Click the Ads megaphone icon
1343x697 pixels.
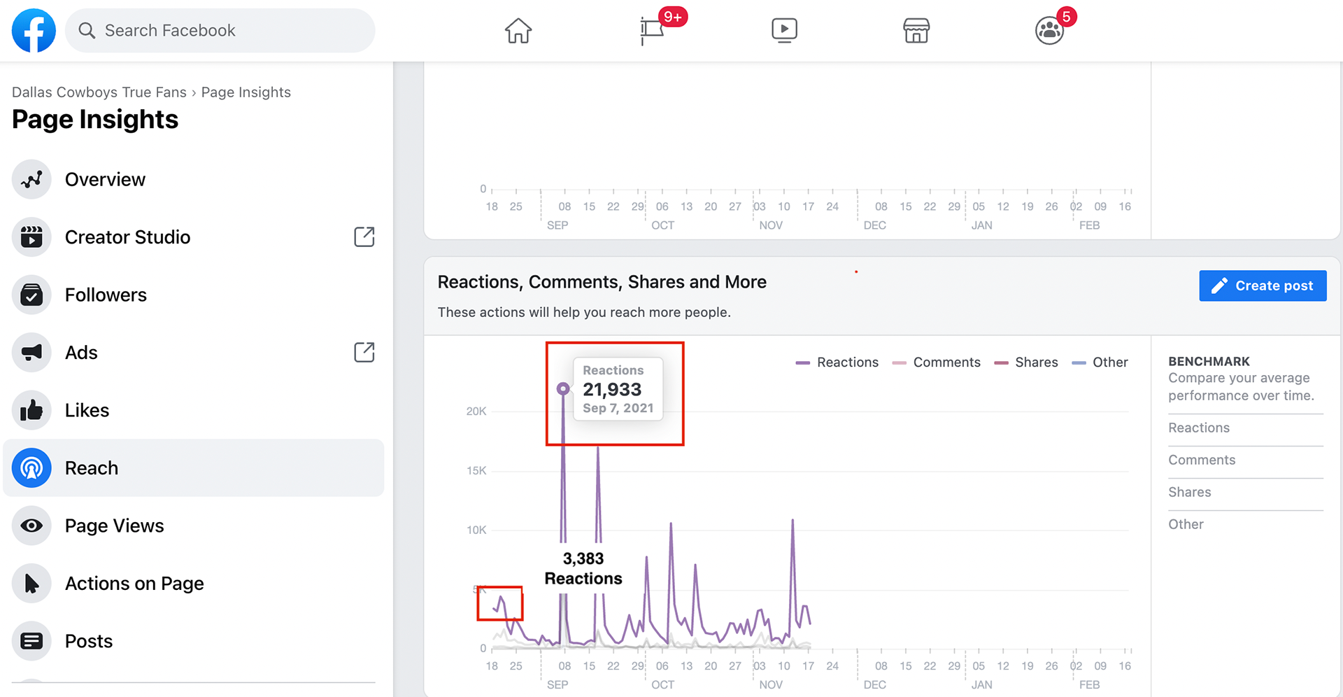coord(31,353)
